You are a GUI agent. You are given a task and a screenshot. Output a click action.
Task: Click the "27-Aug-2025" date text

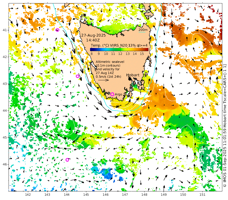(93, 35)
